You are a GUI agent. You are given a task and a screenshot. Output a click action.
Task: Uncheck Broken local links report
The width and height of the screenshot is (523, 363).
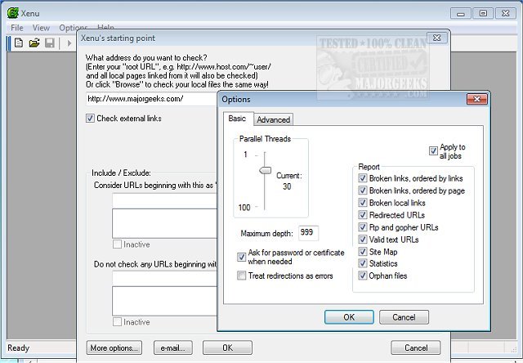pyautogui.click(x=363, y=203)
